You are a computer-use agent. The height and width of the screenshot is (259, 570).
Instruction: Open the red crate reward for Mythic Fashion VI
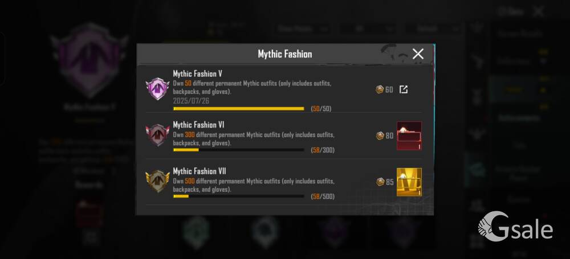[409, 135]
